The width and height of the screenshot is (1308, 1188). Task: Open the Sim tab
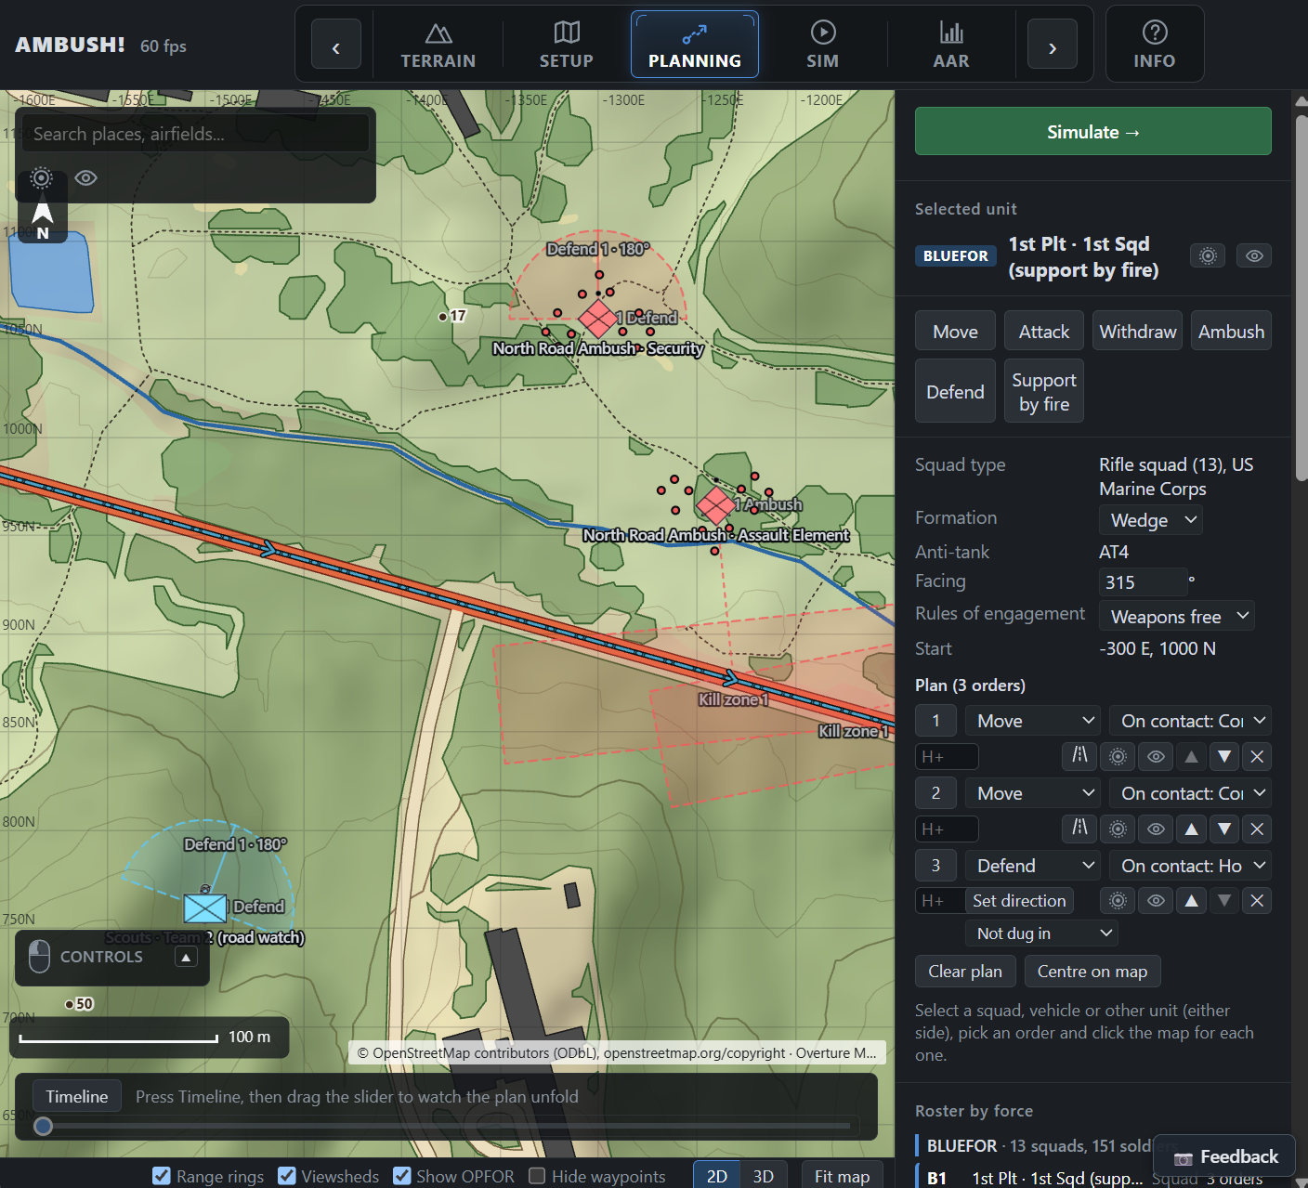(822, 45)
